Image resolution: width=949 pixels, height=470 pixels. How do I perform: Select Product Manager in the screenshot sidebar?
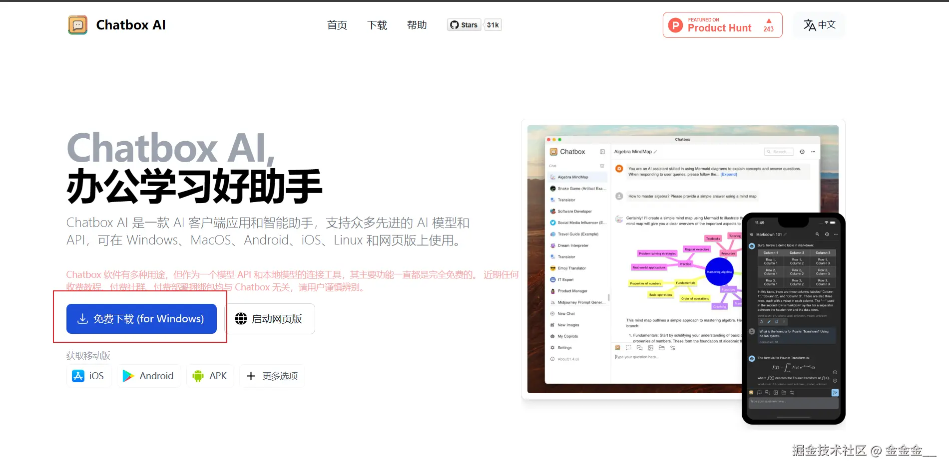577,291
